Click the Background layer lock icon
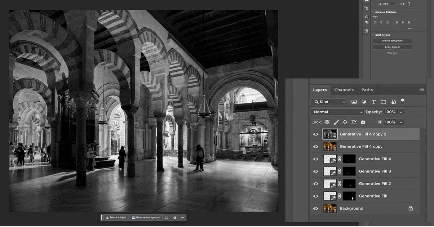This screenshot has height=227, width=434. (410, 208)
